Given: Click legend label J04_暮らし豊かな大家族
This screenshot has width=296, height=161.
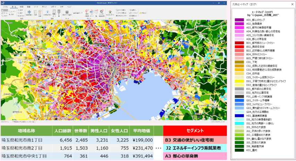Looking at the screenshot, I should [x=259, y=138].
